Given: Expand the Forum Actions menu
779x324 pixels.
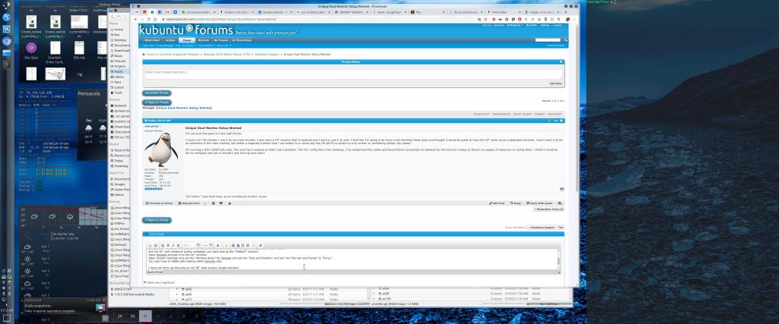Looking at the screenshot, I should [x=207, y=46].
